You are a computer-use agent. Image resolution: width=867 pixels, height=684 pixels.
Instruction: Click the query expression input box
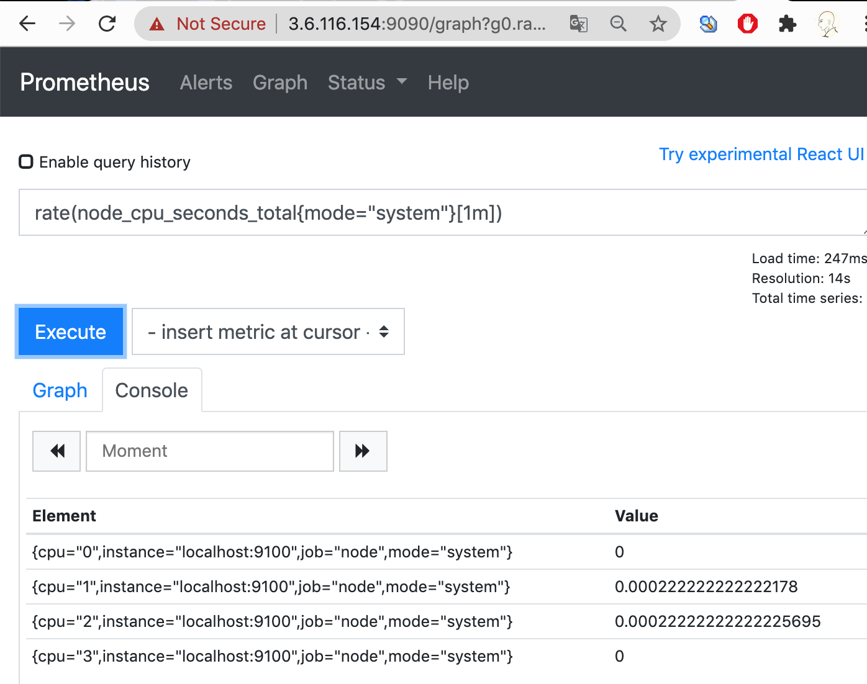click(x=435, y=212)
